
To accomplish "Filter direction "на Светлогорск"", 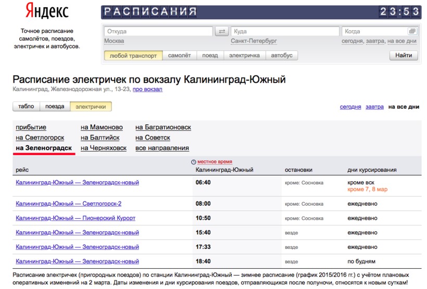I will pyautogui.click(x=40, y=137).
